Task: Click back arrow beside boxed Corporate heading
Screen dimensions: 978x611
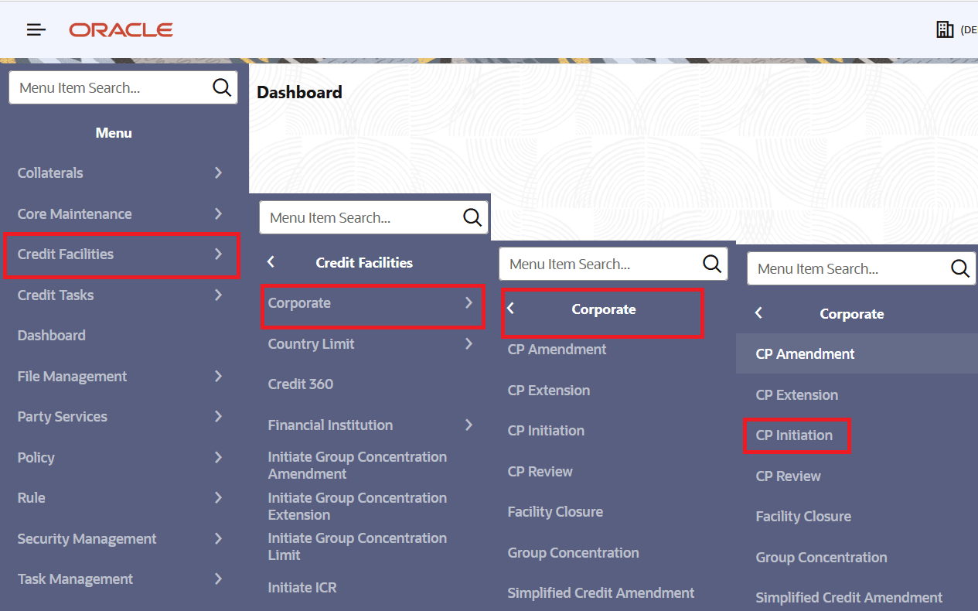Action: (510, 309)
